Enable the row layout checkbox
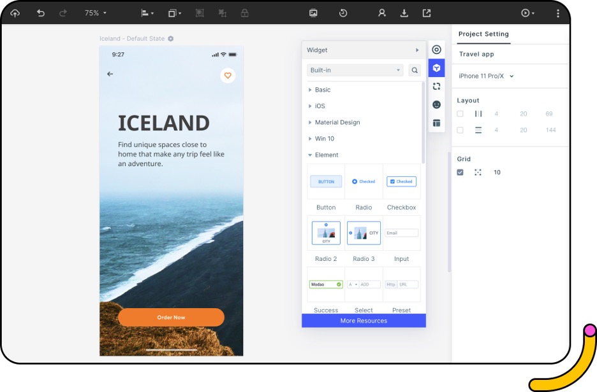Screen dimensions: 597x392 [460, 130]
